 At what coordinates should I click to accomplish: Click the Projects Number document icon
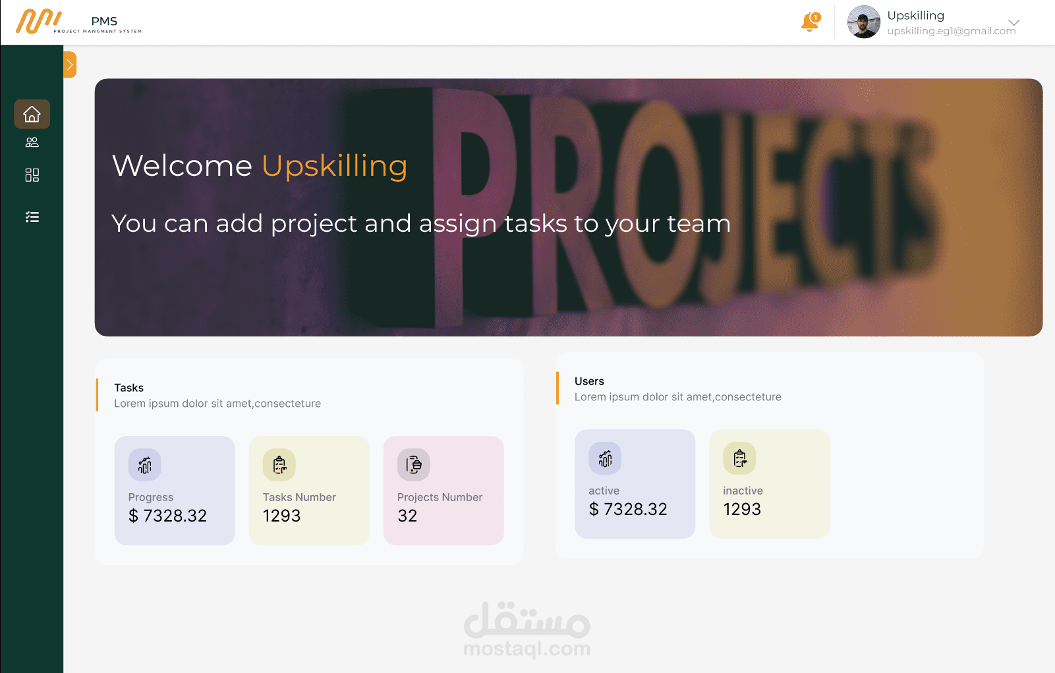414,465
